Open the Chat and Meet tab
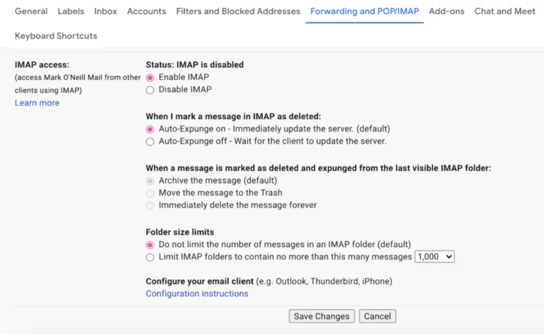544x334 pixels. [505, 11]
